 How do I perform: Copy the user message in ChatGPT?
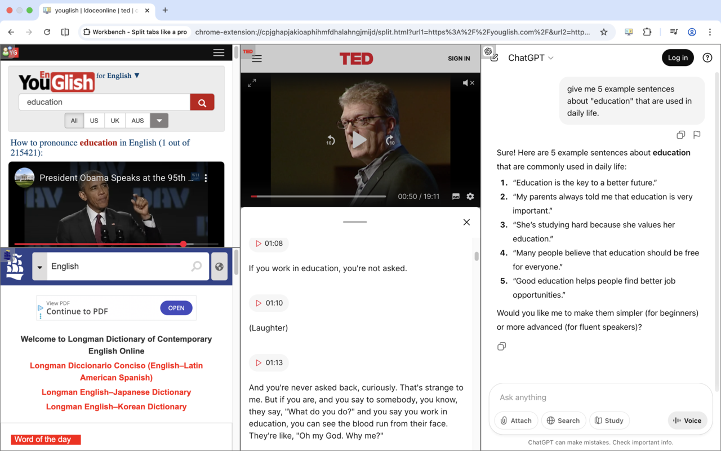coord(680,135)
